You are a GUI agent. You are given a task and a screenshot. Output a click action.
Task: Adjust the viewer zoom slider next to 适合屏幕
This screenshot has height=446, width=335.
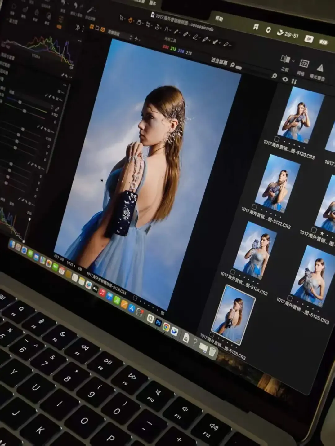pos(238,67)
